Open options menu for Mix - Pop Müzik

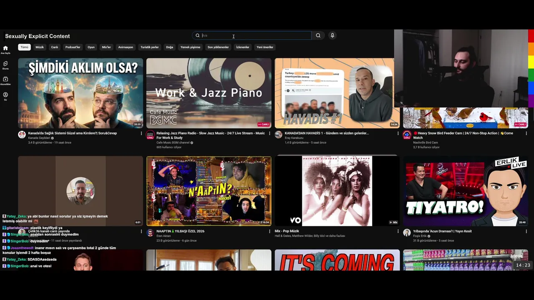coord(398,231)
